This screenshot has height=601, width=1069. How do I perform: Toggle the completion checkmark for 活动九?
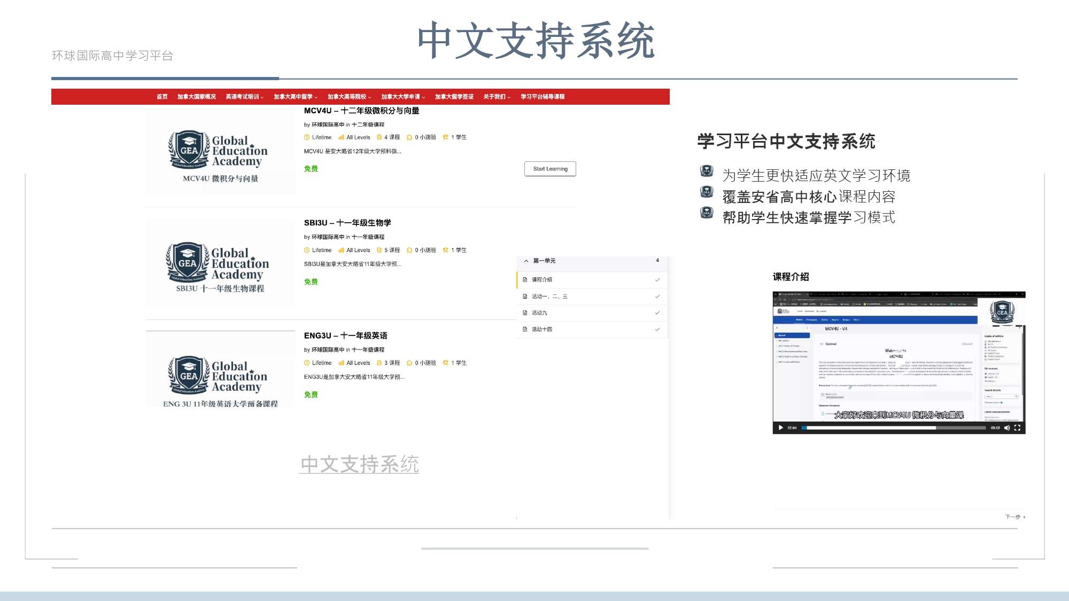click(x=657, y=313)
